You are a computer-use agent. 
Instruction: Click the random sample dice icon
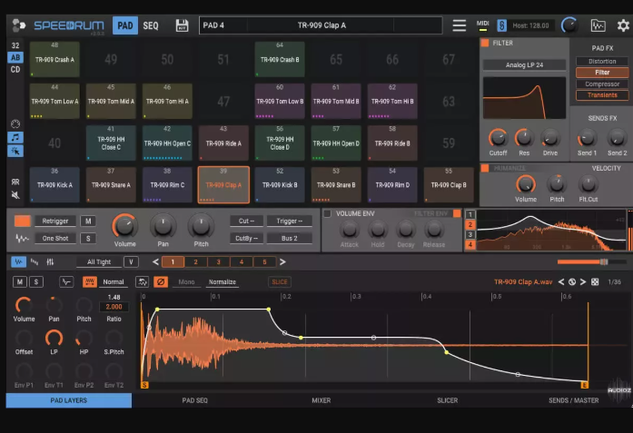click(x=595, y=281)
